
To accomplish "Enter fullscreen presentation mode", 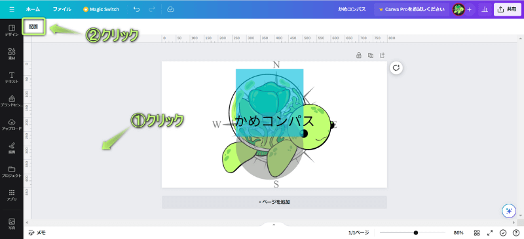I will tap(490, 232).
